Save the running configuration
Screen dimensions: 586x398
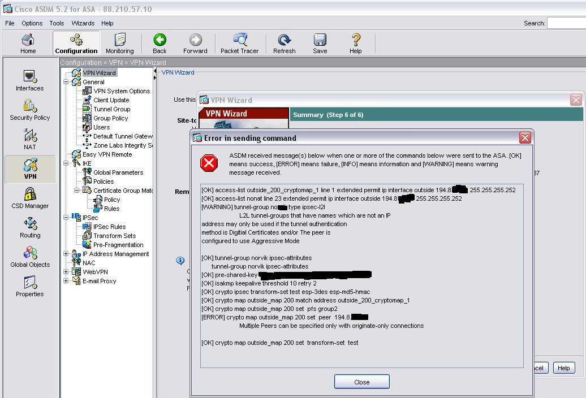320,44
